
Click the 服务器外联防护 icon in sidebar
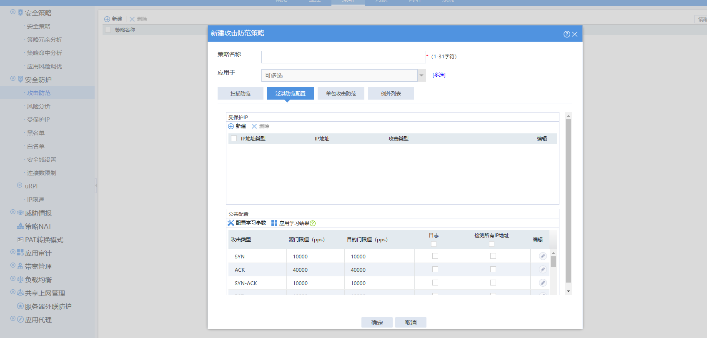click(20, 306)
